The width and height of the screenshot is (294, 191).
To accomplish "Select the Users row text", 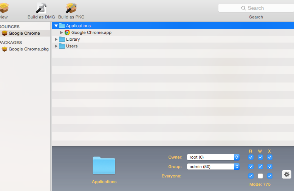I will [72, 46].
